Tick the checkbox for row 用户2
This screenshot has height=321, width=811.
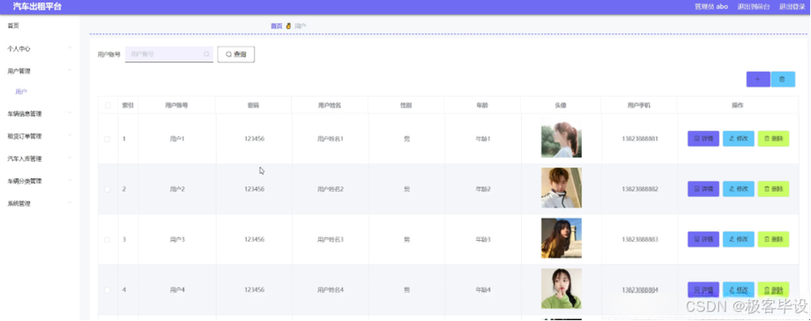[x=107, y=189]
